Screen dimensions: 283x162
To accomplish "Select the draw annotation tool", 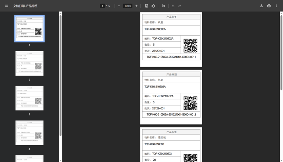I will pyautogui.click(x=164, y=6).
